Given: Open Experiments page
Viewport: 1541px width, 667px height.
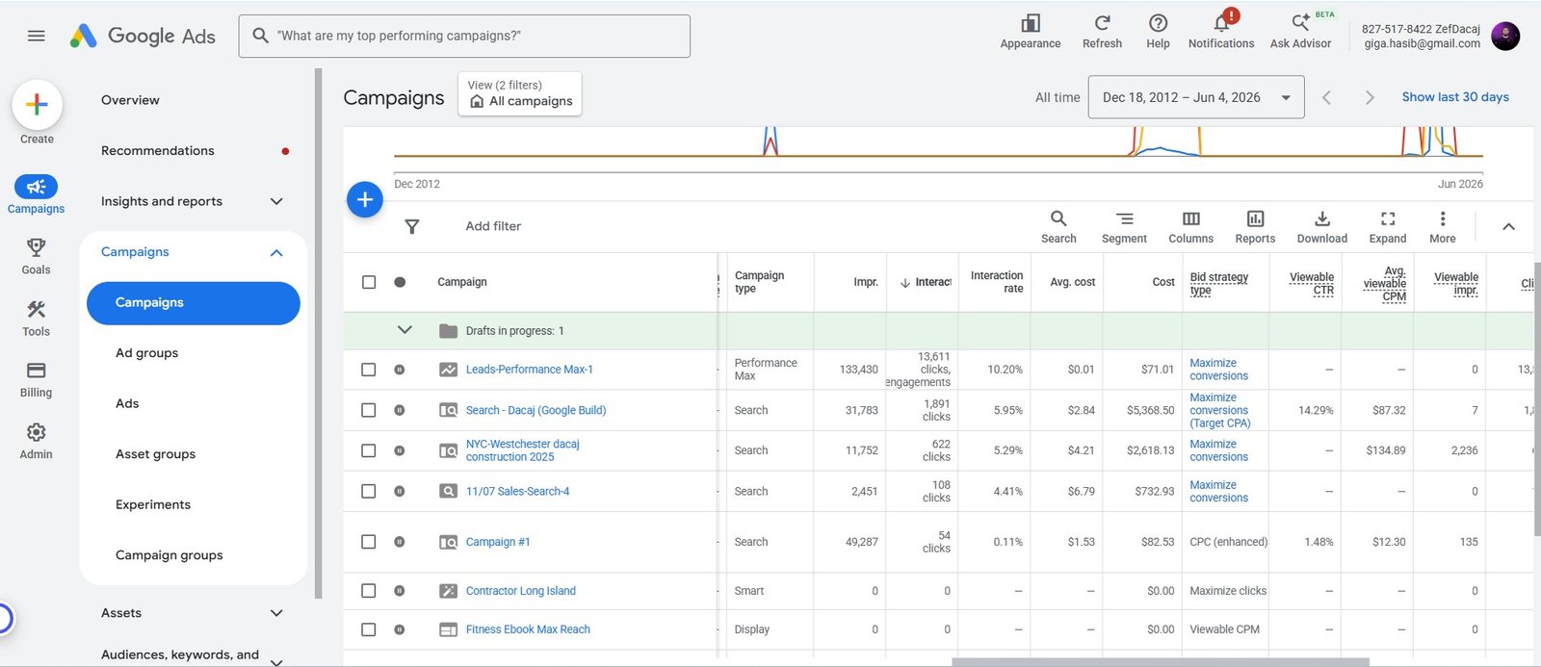Looking at the screenshot, I should click(x=153, y=504).
